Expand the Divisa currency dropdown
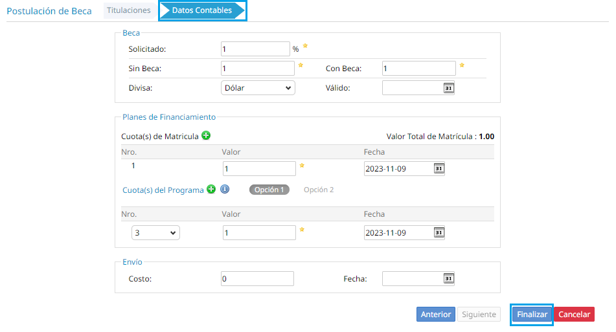The height and width of the screenshot is (332, 616). (258, 88)
